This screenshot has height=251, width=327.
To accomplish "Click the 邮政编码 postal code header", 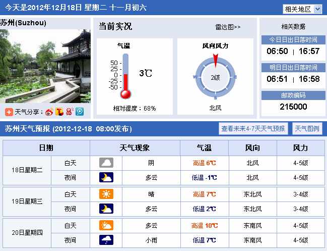I will (x=293, y=95).
